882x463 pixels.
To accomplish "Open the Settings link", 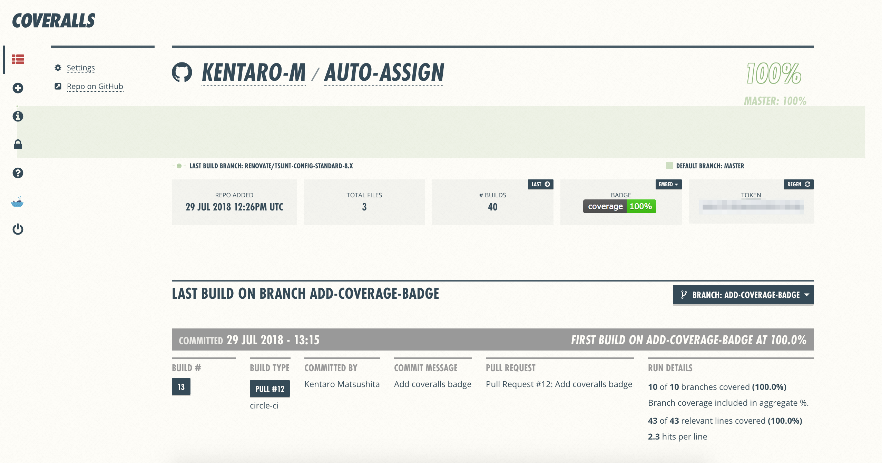I will (81, 68).
